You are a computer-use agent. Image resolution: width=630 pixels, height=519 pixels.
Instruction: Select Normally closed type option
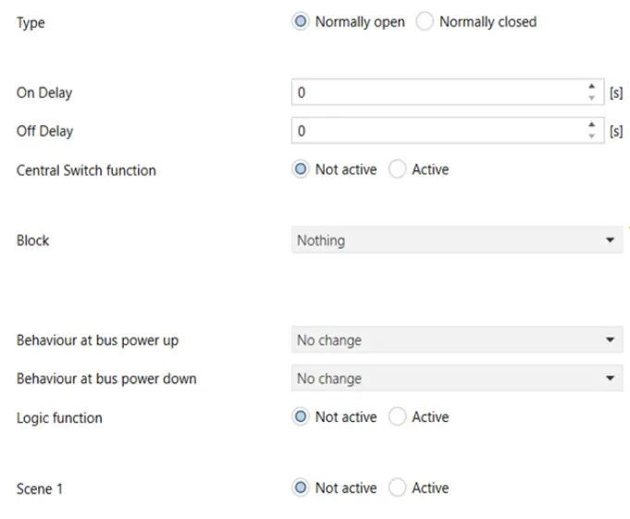click(425, 22)
